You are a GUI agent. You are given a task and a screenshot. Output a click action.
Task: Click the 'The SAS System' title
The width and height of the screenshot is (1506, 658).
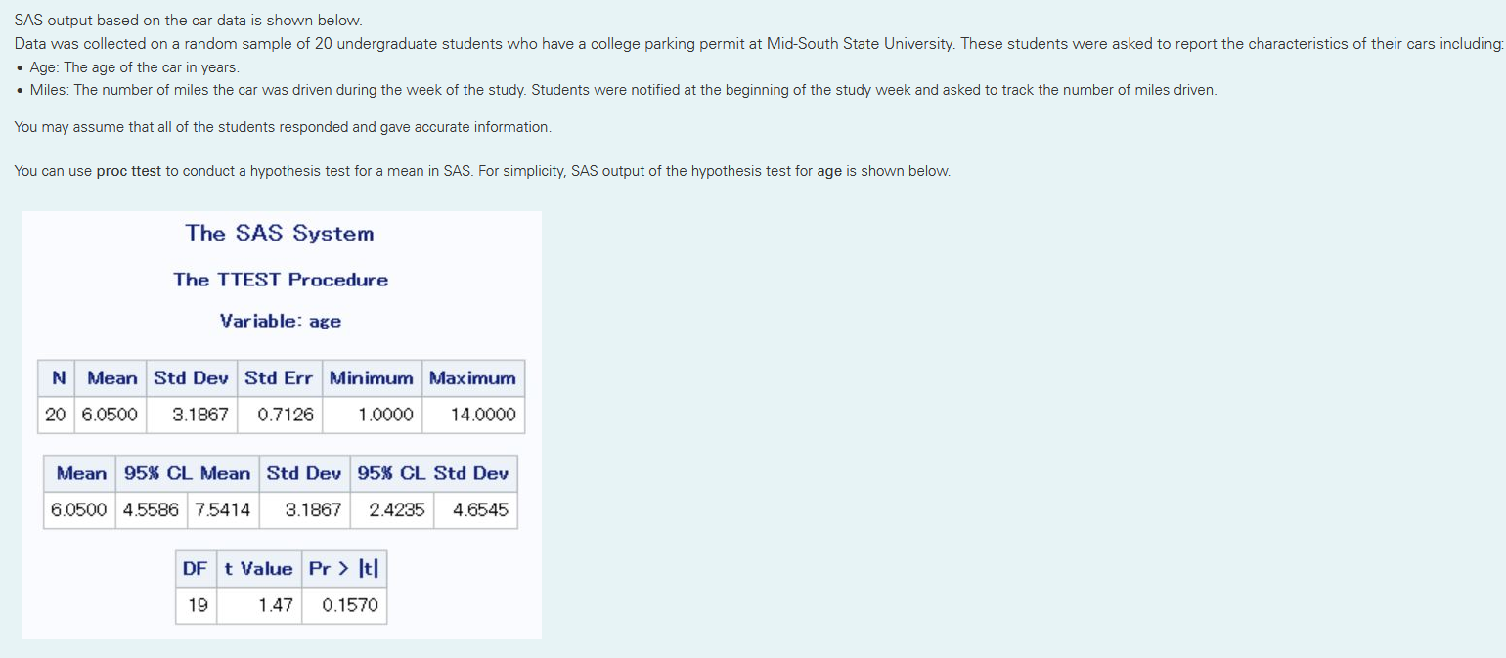click(x=280, y=233)
